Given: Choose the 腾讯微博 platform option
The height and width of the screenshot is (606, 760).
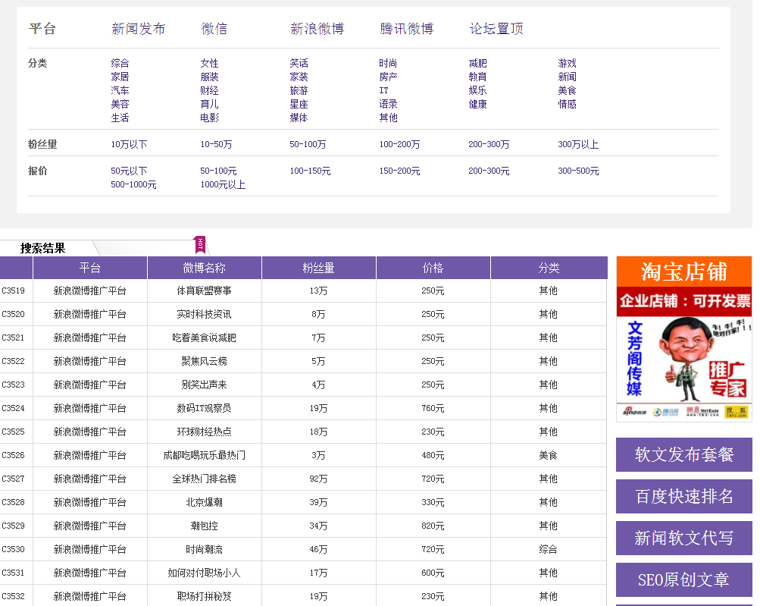Looking at the screenshot, I should [406, 29].
